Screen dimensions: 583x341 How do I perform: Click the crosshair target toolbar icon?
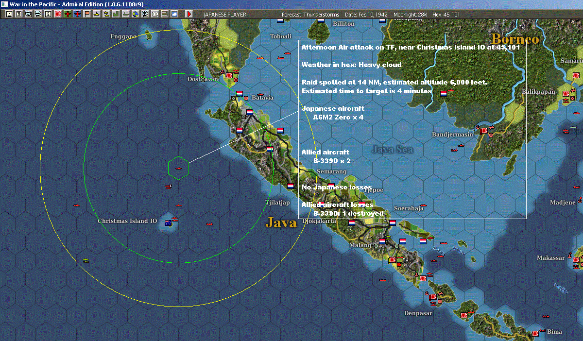[x=144, y=14]
